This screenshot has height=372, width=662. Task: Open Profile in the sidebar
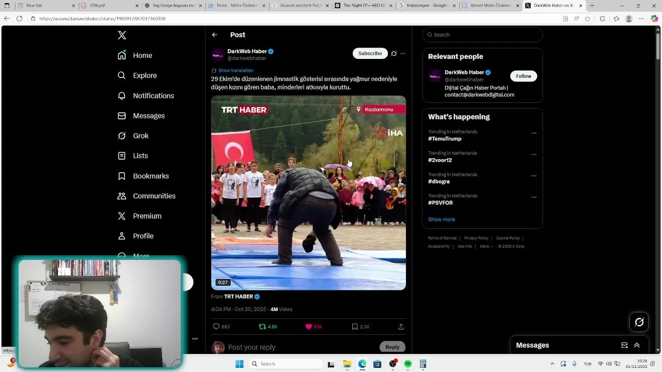[x=136, y=236]
